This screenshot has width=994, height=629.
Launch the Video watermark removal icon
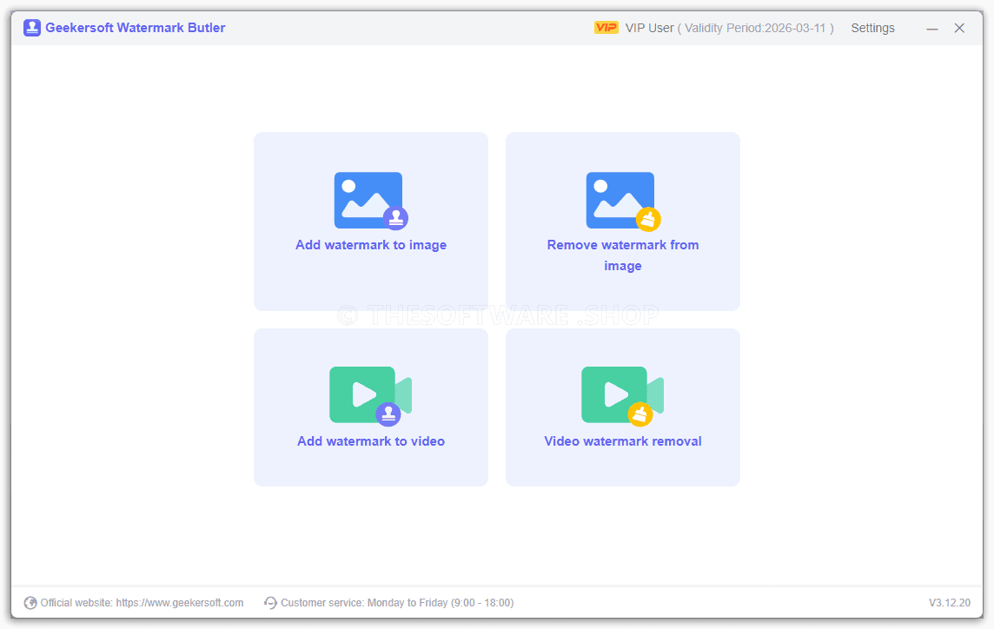click(622, 395)
